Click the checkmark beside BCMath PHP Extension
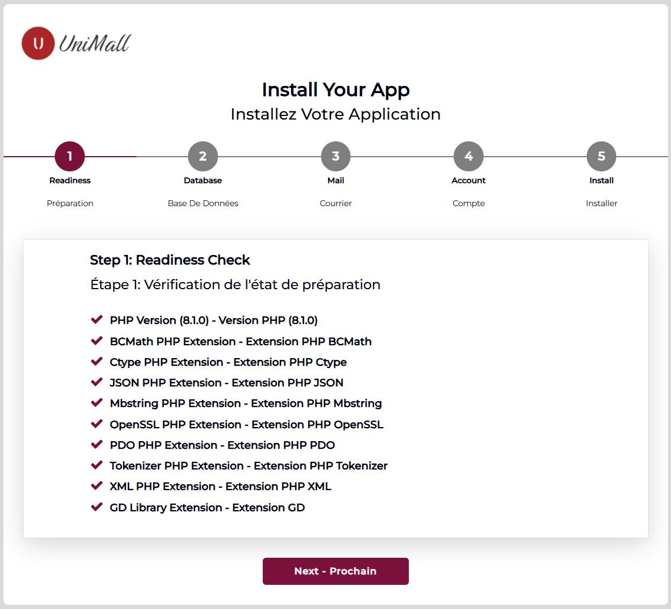Screen dimensions: 671x609 97,341
